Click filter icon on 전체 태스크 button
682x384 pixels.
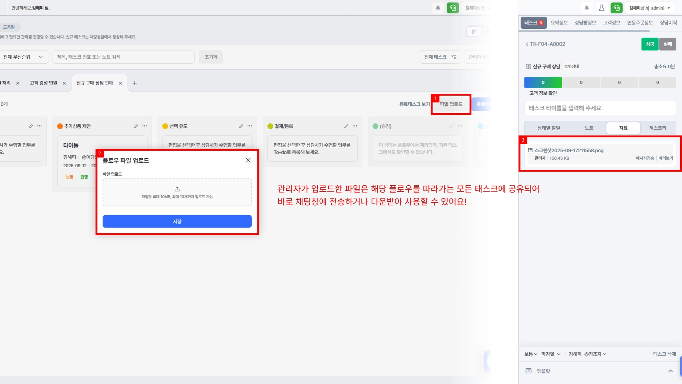point(454,57)
